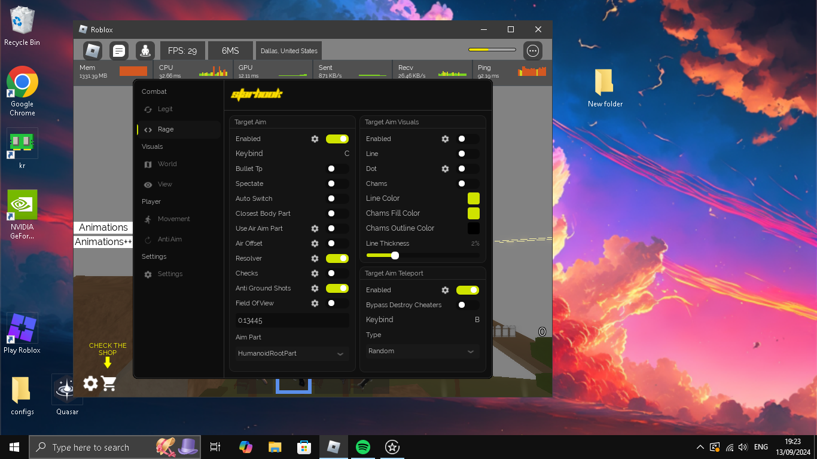
Task: Open Task View on the taskbar
Action: click(215, 447)
